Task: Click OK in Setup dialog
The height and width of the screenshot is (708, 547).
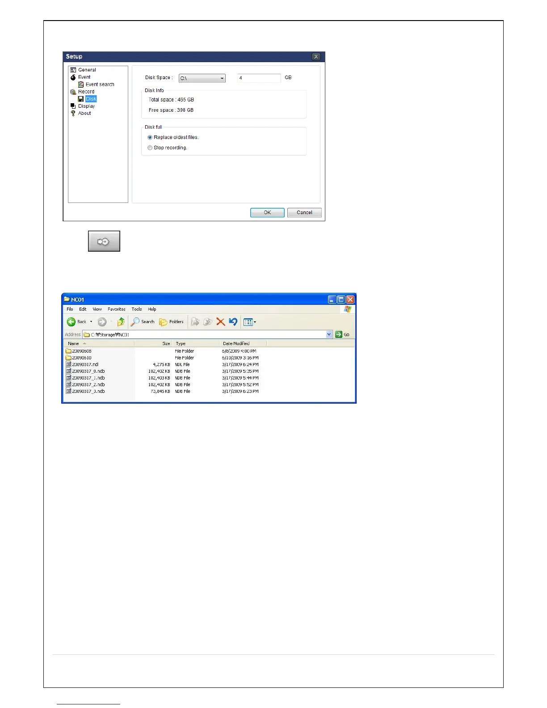Action: click(x=267, y=212)
